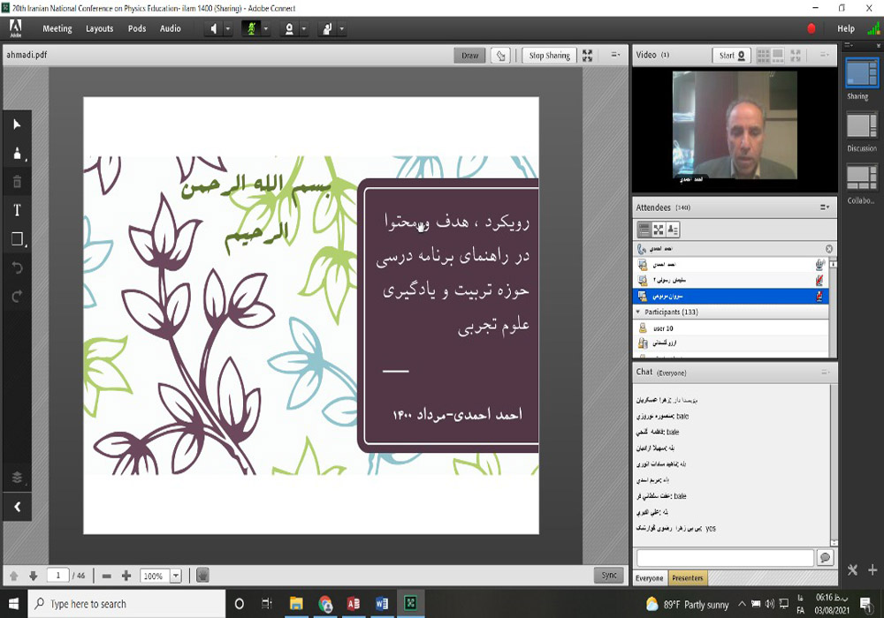Viewport: 884px width, 618px height.
Task: Open the 100% zoom level dropdown
Action: click(175, 576)
